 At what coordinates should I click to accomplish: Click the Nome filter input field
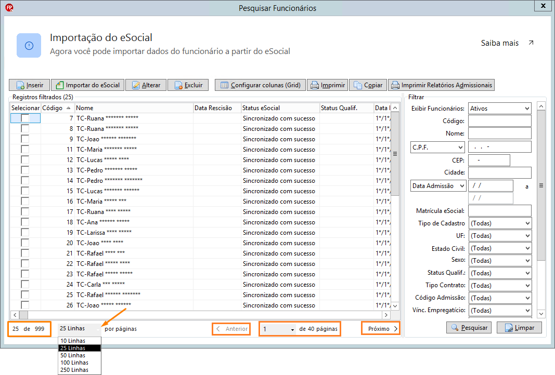coord(500,133)
